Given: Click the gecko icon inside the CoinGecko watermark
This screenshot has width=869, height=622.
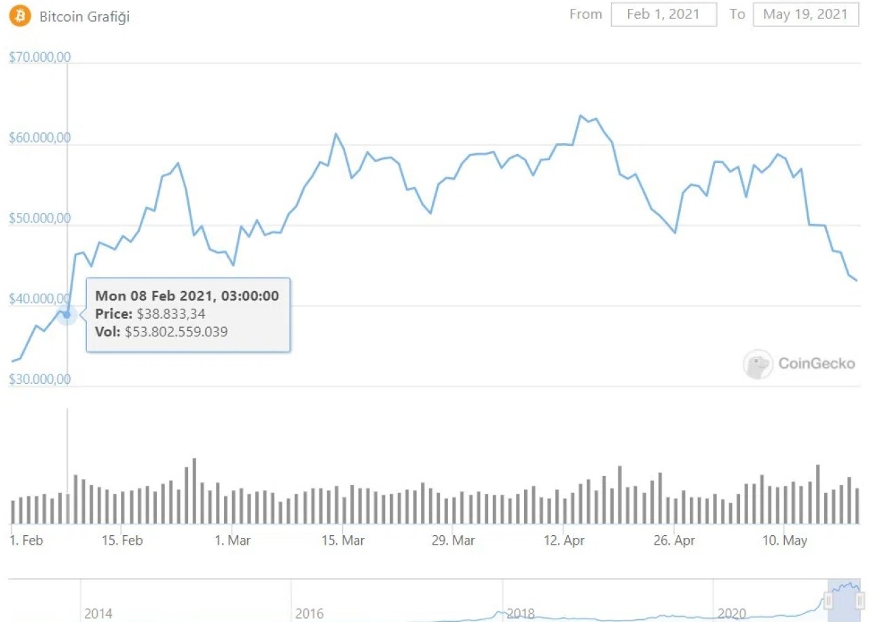Looking at the screenshot, I should click(757, 364).
